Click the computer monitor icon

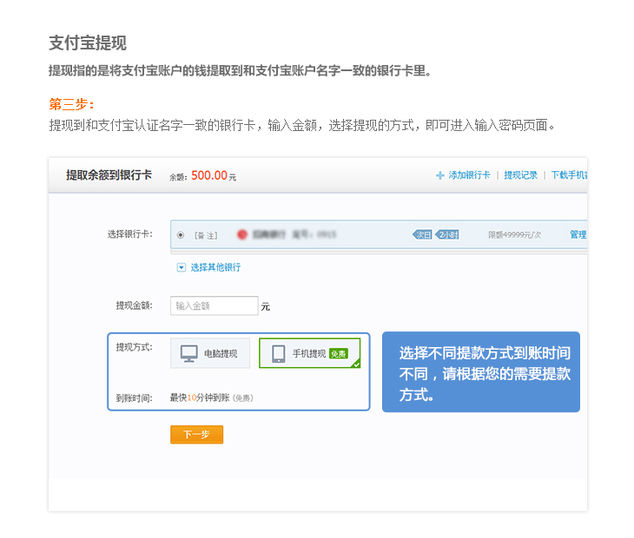pos(188,354)
